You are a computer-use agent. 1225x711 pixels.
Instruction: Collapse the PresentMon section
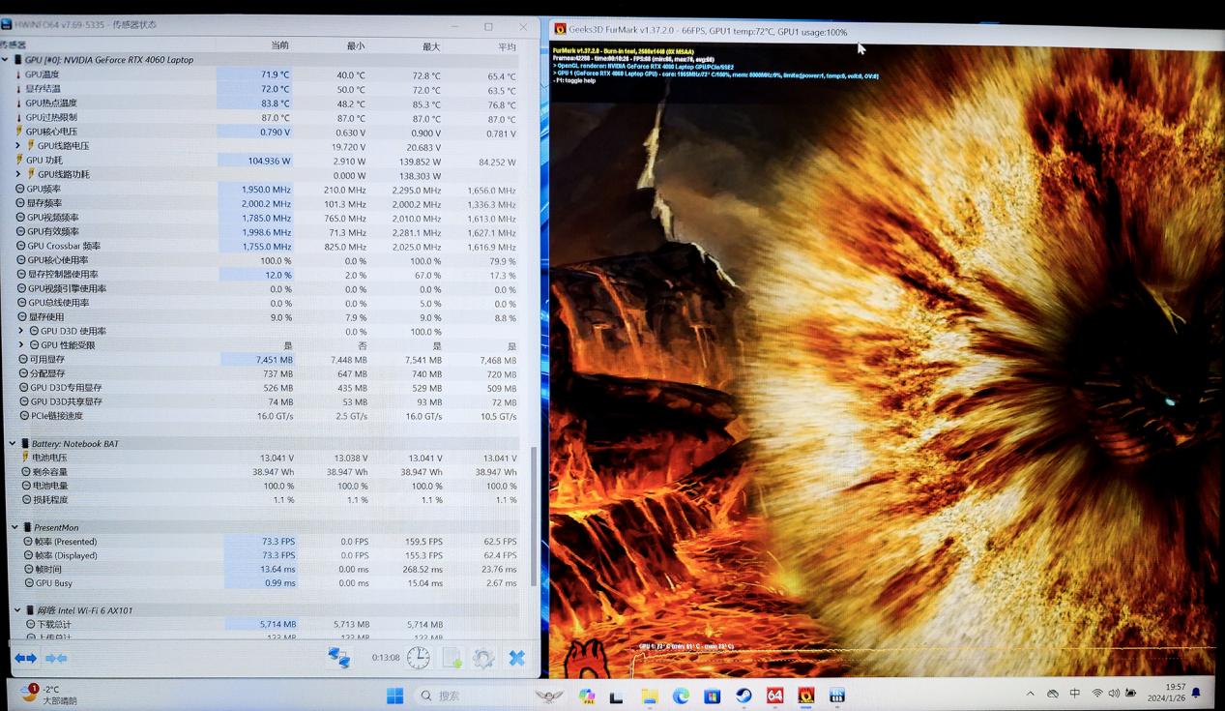[15, 528]
